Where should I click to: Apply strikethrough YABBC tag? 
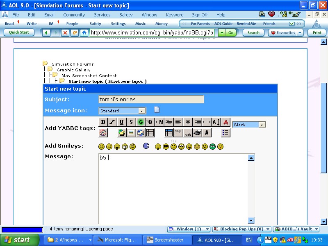pos(131,122)
